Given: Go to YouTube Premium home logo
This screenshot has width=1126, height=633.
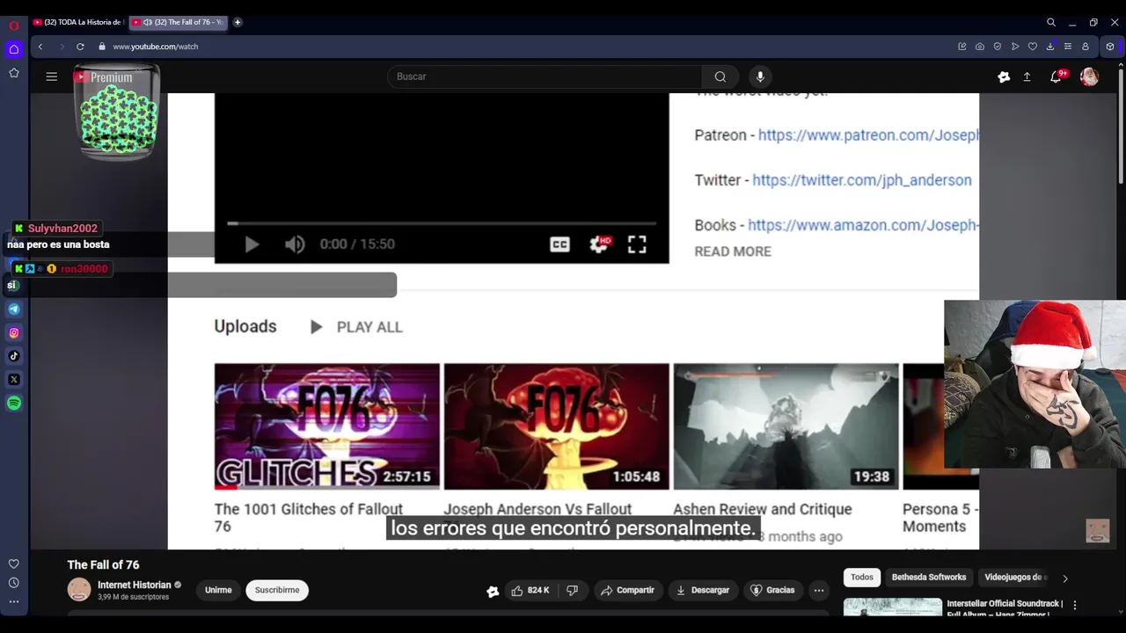Looking at the screenshot, I should 103,77.
